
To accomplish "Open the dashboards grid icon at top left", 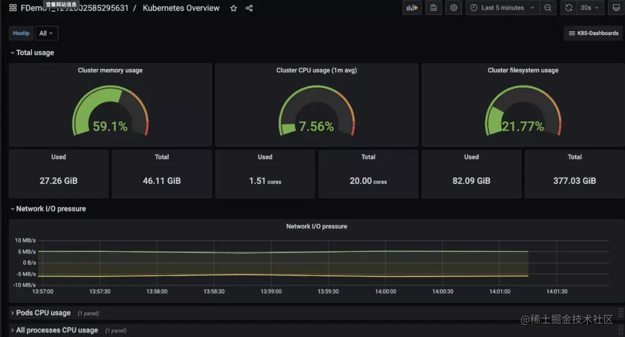I will [13, 8].
